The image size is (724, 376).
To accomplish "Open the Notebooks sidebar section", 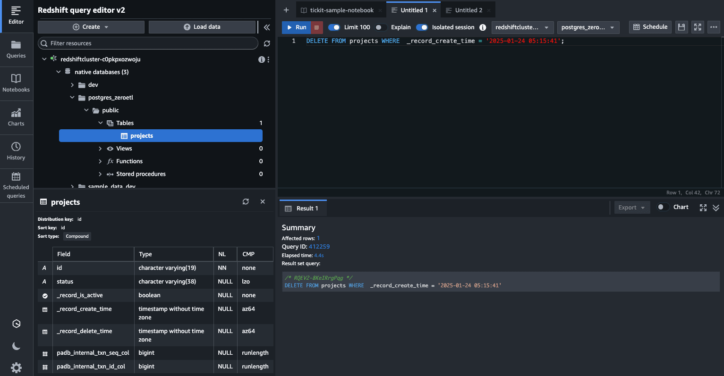I will [x=16, y=83].
